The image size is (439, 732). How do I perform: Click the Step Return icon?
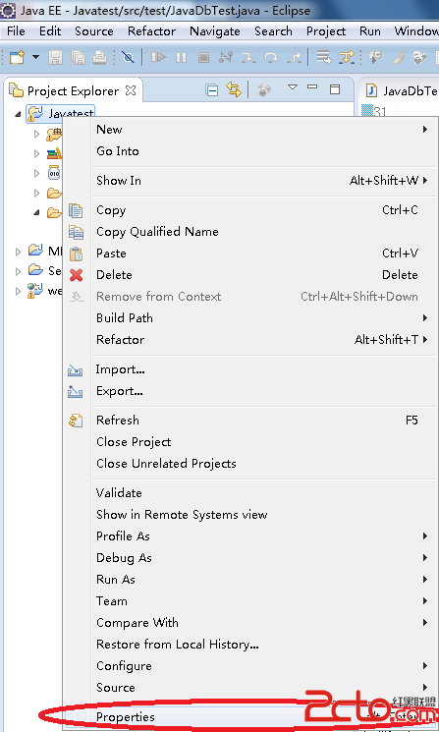coord(294,57)
